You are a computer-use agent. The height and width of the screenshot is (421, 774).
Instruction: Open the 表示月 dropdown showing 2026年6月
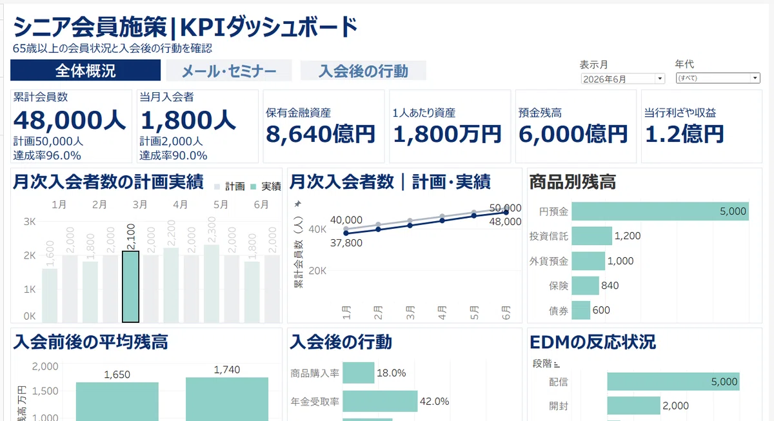(x=622, y=79)
